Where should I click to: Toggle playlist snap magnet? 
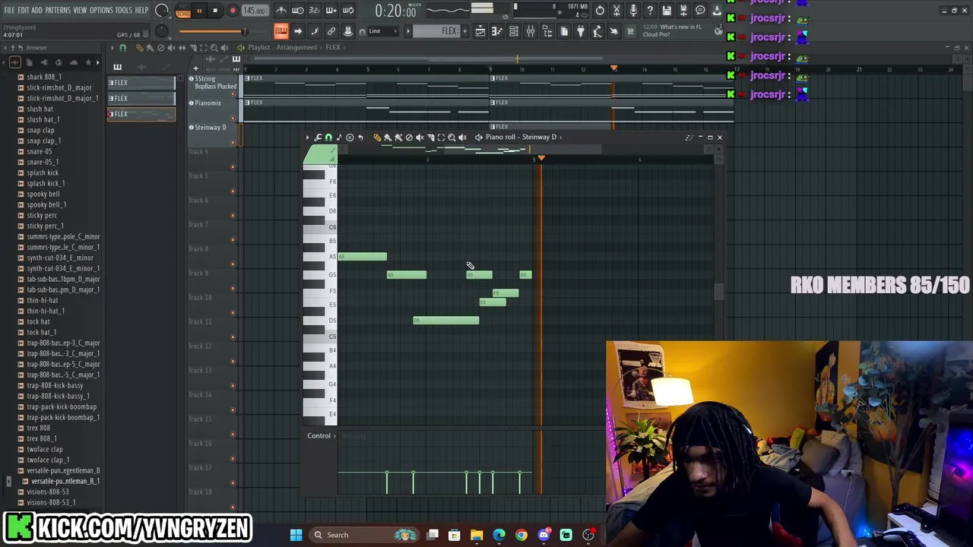coord(122,47)
